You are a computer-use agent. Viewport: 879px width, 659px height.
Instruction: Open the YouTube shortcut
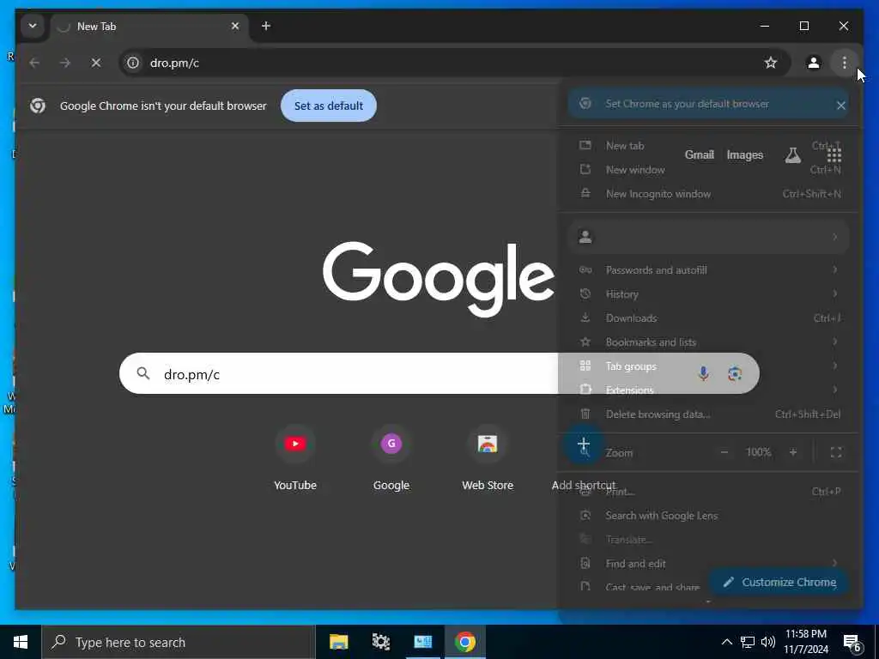point(295,459)
